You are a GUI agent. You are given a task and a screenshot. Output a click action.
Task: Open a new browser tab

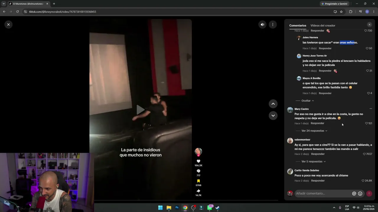(x=54, y=4)
